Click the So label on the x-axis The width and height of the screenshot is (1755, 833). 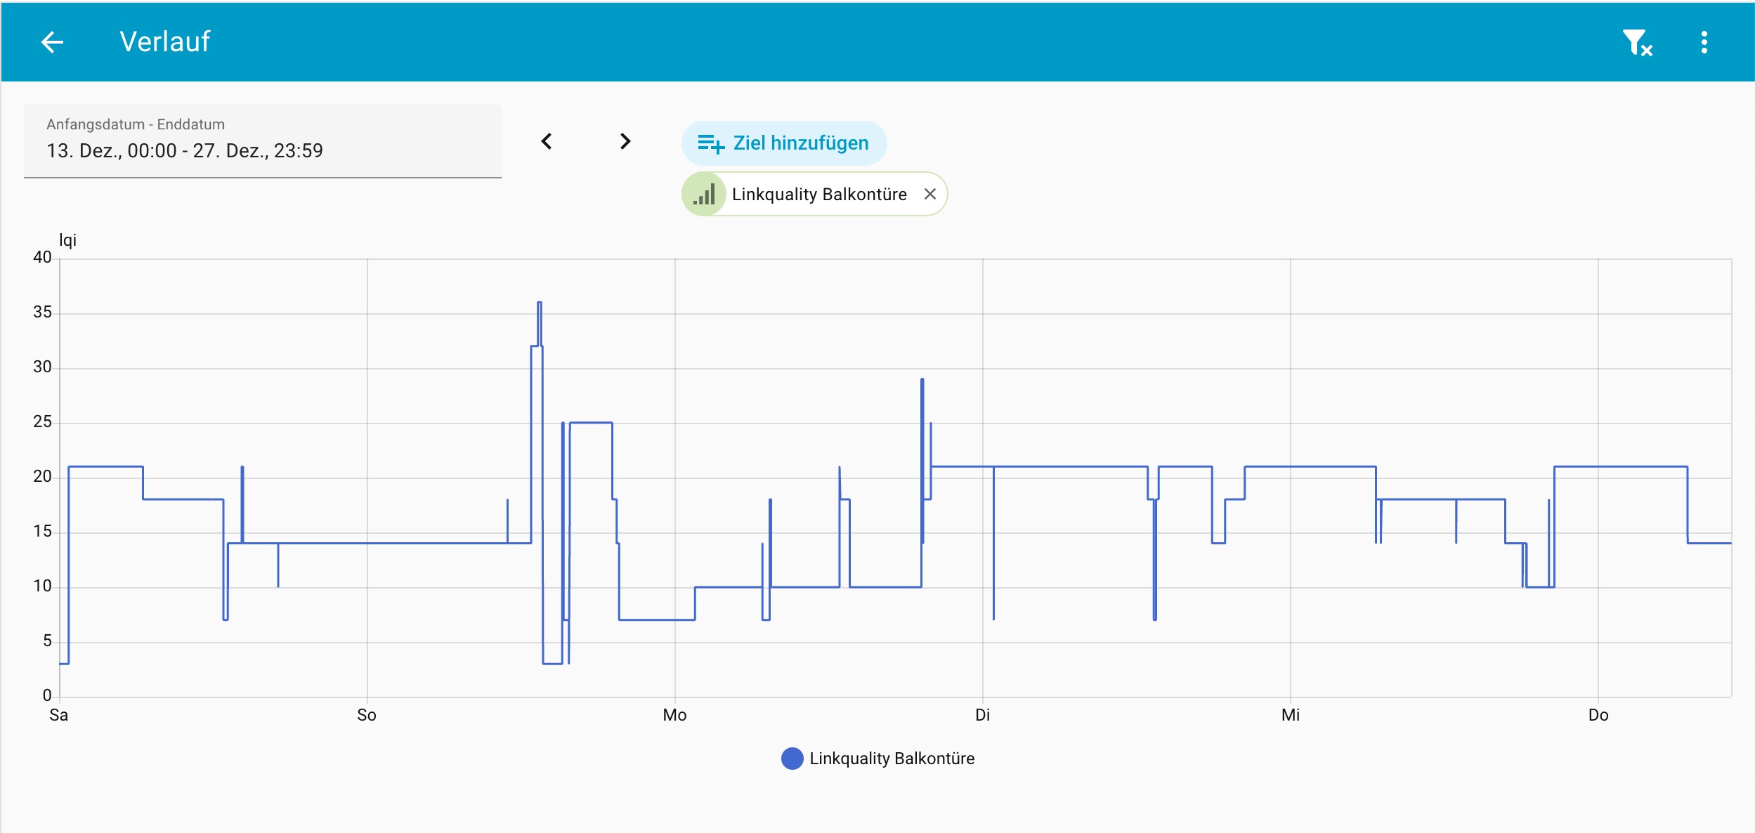(367, 715)
